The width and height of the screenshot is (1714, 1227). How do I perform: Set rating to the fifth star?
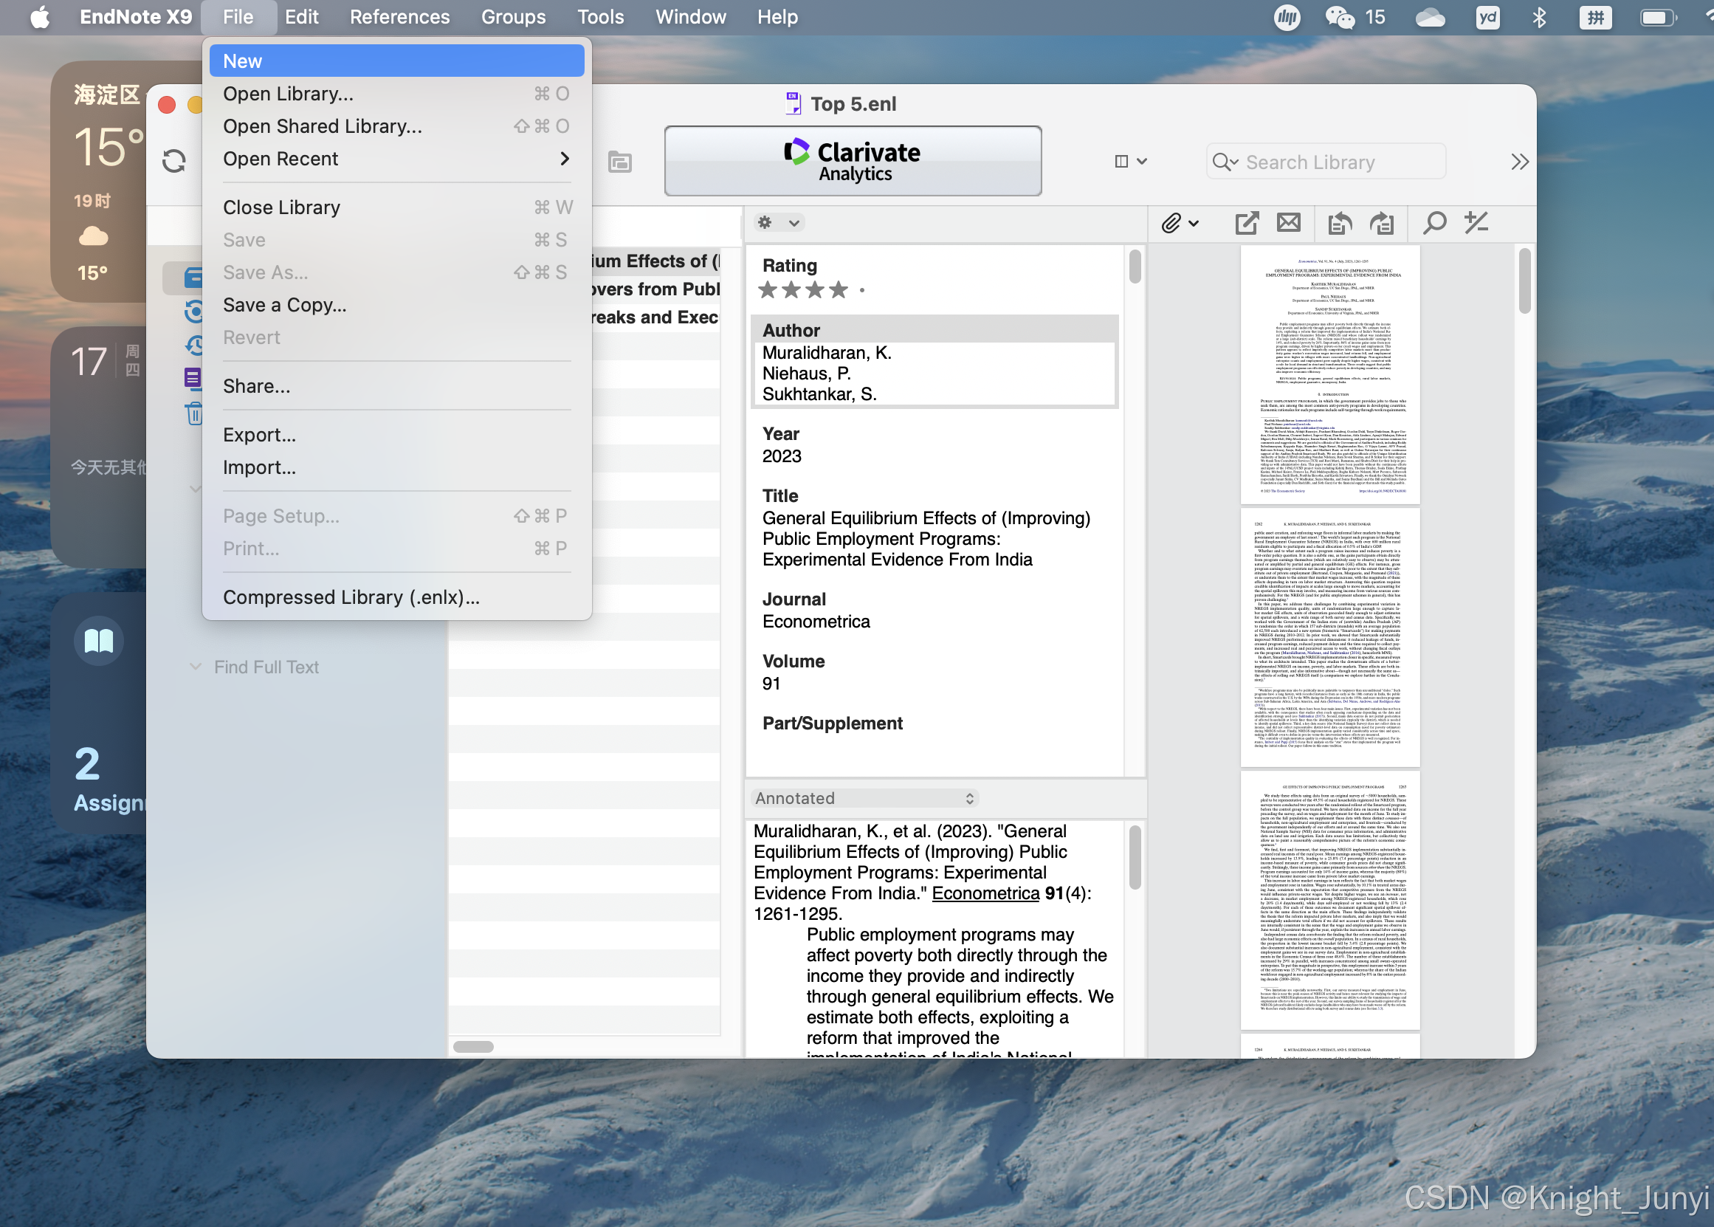click(862, 290)
